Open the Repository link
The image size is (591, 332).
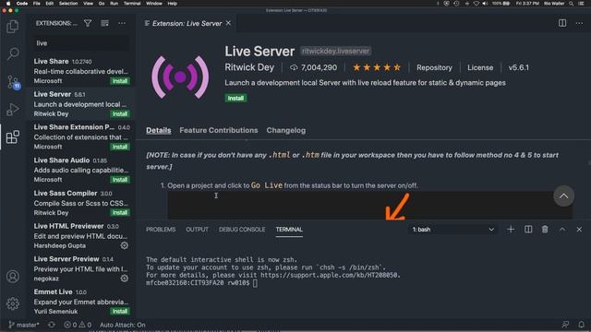(434, 67)
